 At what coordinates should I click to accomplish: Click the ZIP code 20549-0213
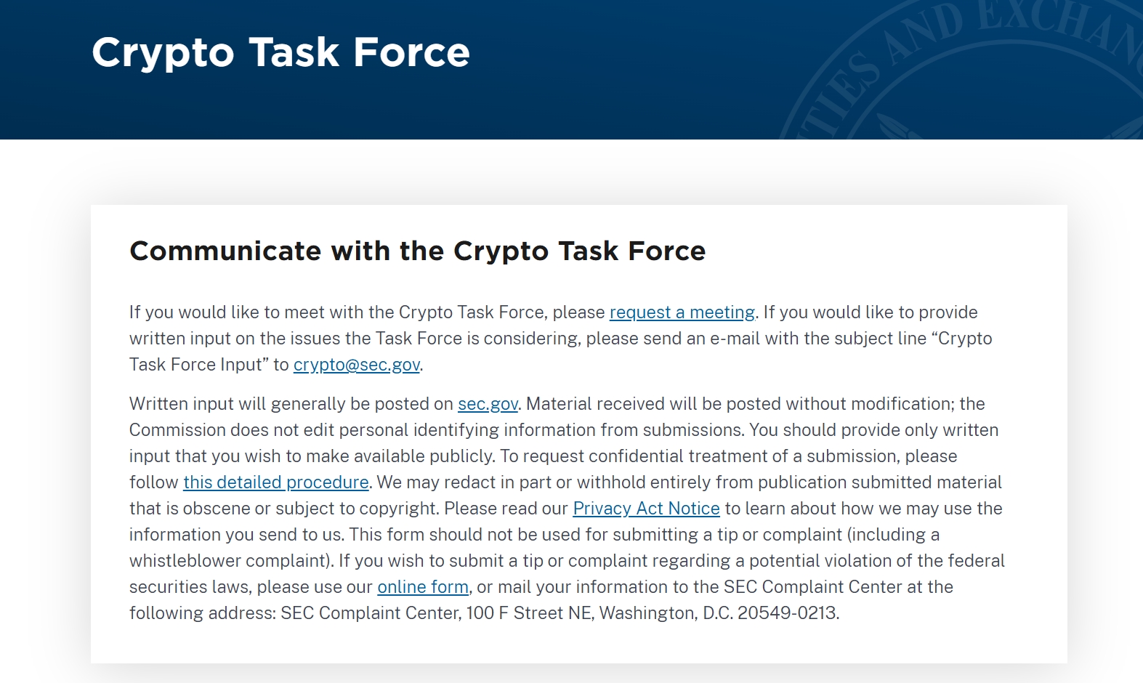click(786, 613)
